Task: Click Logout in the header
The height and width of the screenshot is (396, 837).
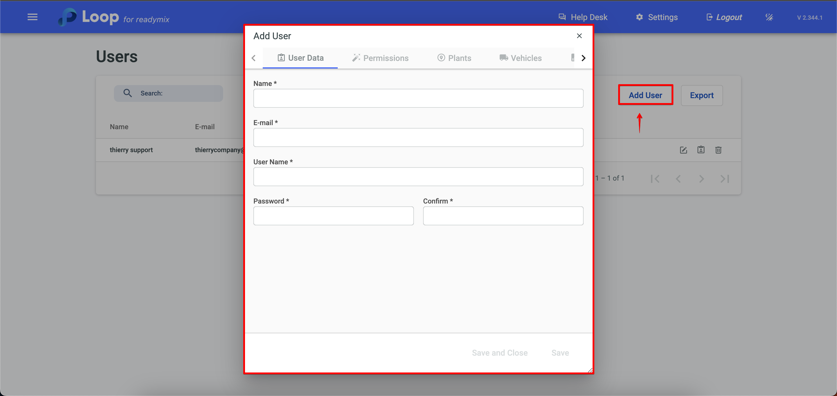Action: click(724, 17)
